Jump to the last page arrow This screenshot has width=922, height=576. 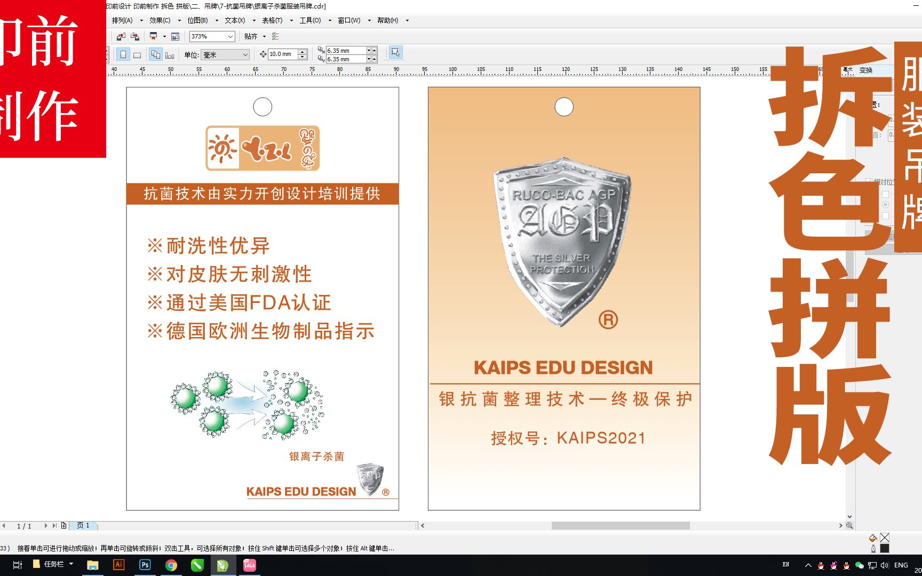(x=54, y=525)
